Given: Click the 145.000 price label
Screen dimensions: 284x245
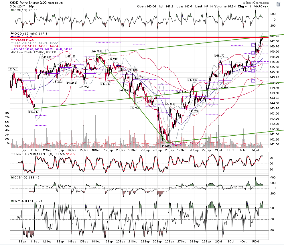Looking at the screenshot, I should pyautogui.click(x=193, y=80).
